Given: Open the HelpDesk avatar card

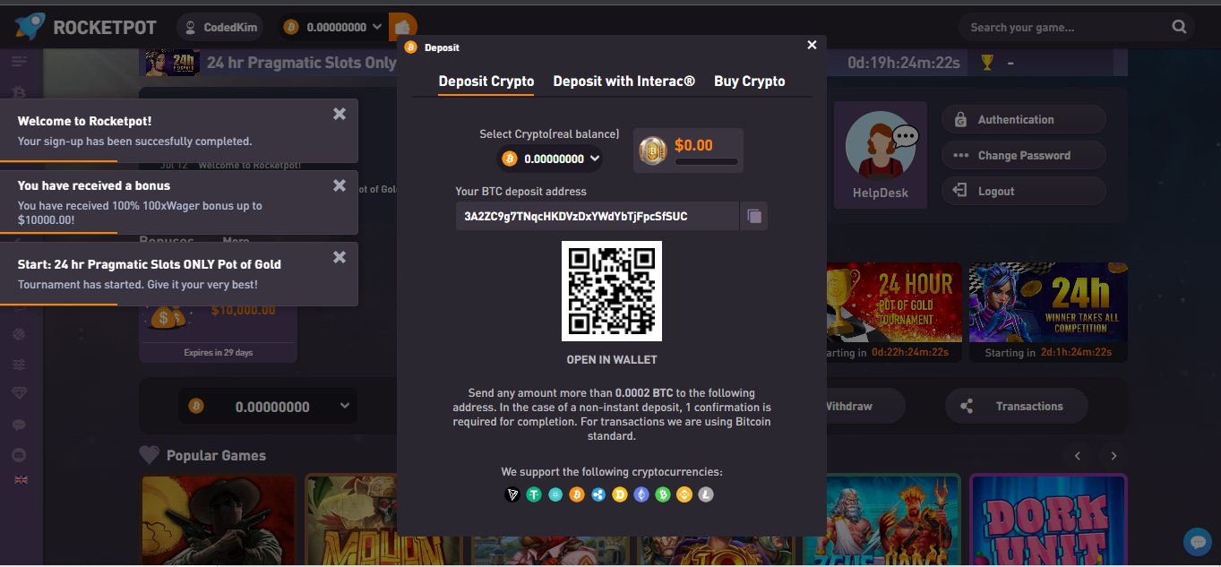Looking at the screenshot, I should click(881, 154).
